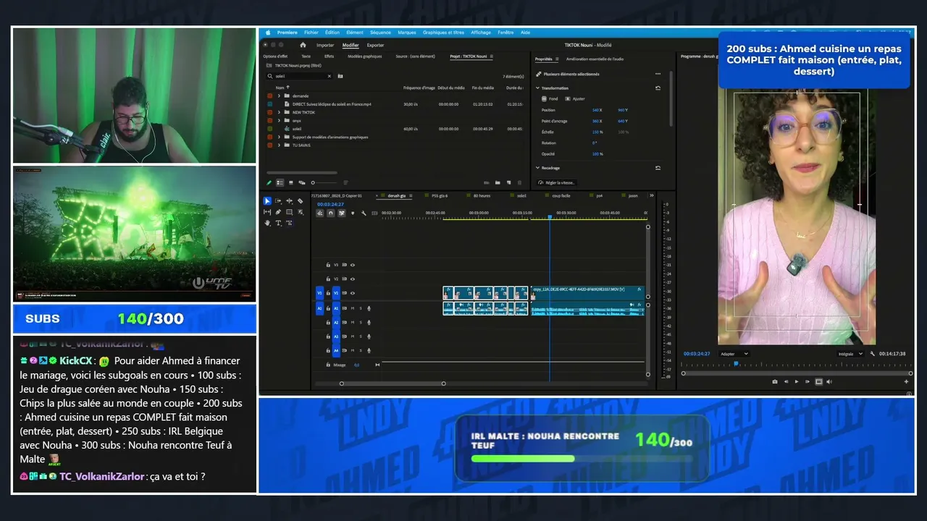This screenshot has height=521, width=927.
Task: Toggle lock on track V3
Action: coord(328,265)
